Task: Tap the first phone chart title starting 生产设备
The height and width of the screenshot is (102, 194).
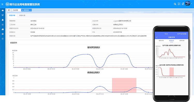Action: [171, 45]
